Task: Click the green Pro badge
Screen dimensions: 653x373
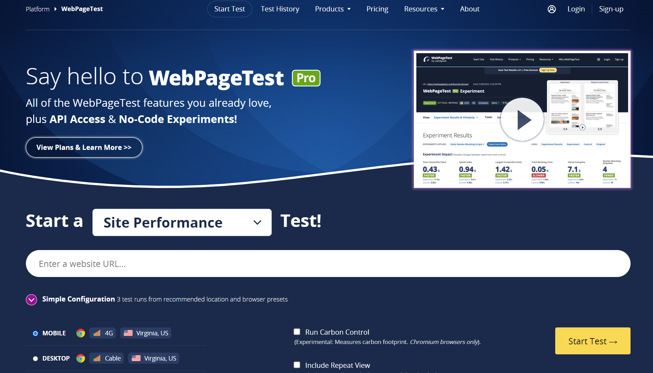Action: click(x=306, y=78)
